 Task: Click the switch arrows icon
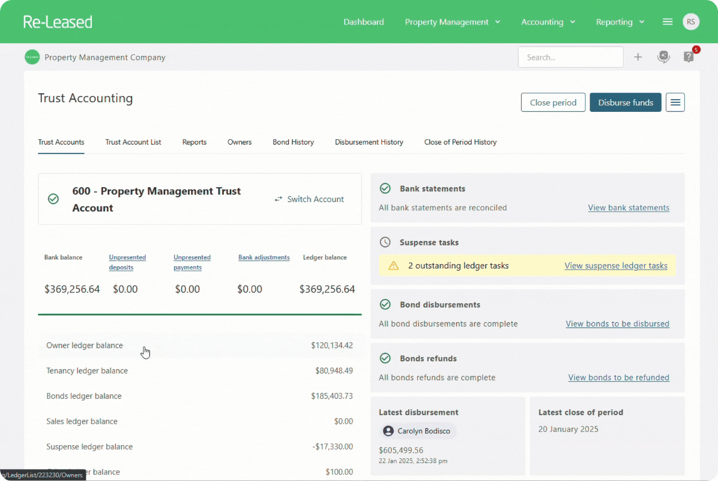(x=278, y=199)
